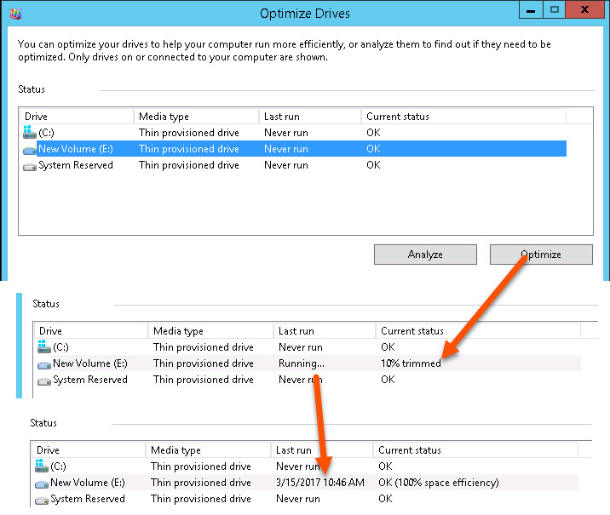Select (C:) label in the 100% space efficiency list

pos(58,466)
